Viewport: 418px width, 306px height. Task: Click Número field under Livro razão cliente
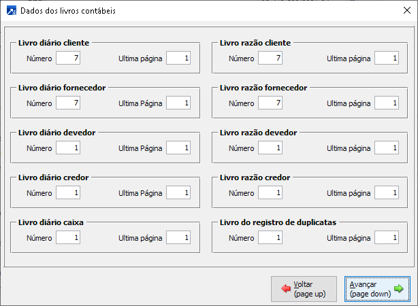pyautogui.click(x=270, y=58)
